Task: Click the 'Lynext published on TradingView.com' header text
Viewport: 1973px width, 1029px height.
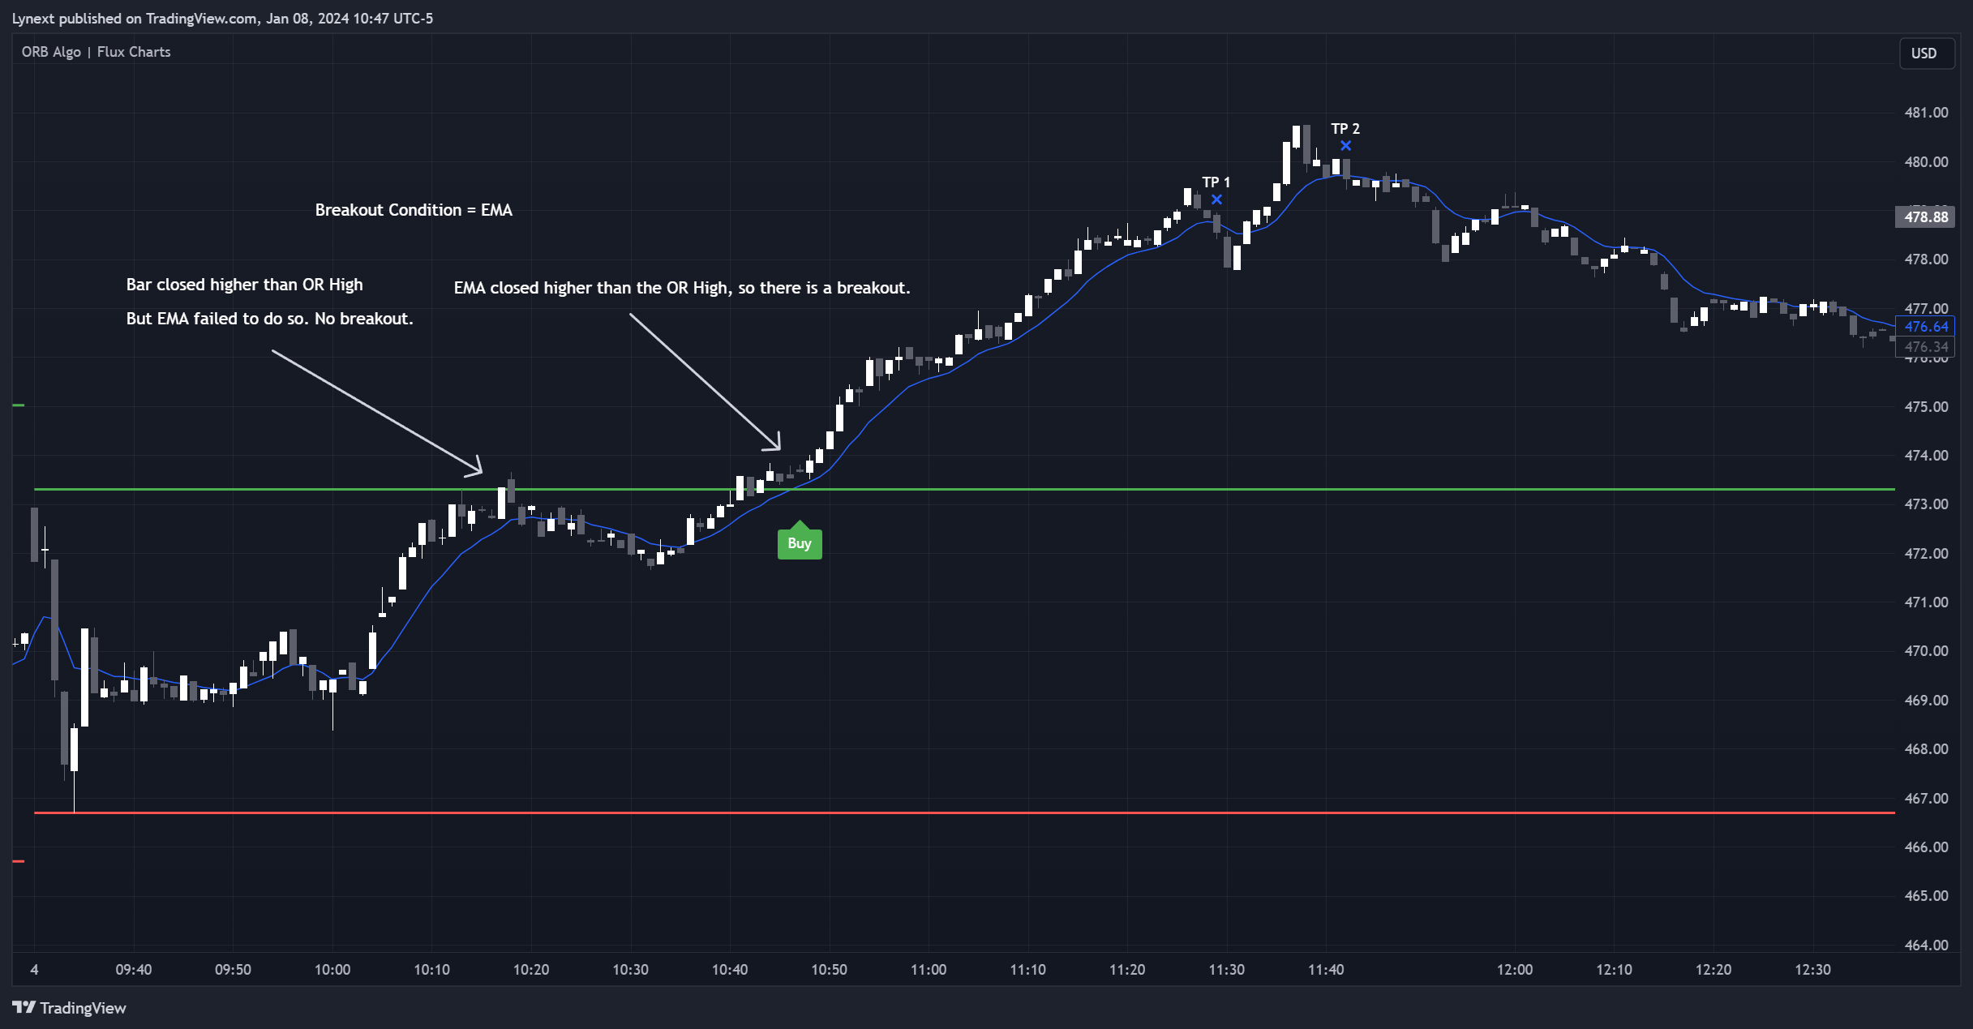Action: [x=135, y=18]
